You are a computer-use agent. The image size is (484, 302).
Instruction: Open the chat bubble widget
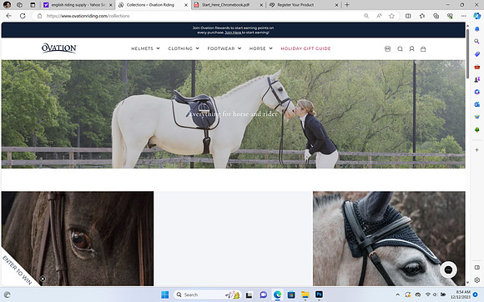[448, 270]
